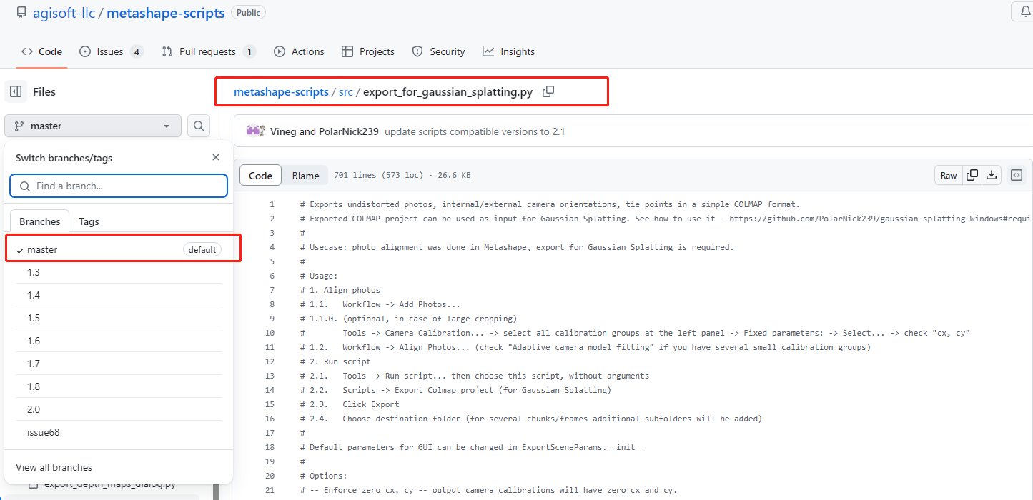Open the master branch dropdown
The width and height of the screenshot is (1033, 500).
pos(93,126)
